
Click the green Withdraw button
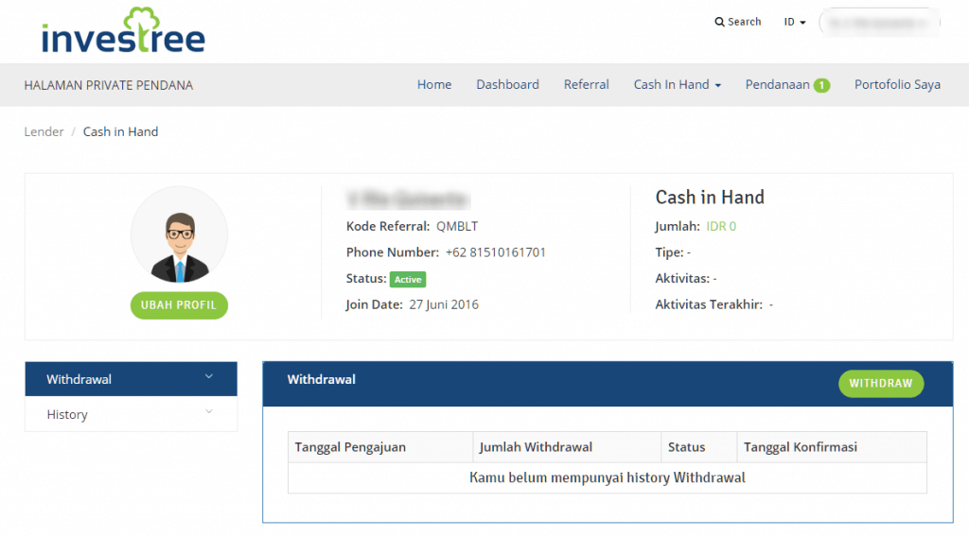click(x=881, y=383)
